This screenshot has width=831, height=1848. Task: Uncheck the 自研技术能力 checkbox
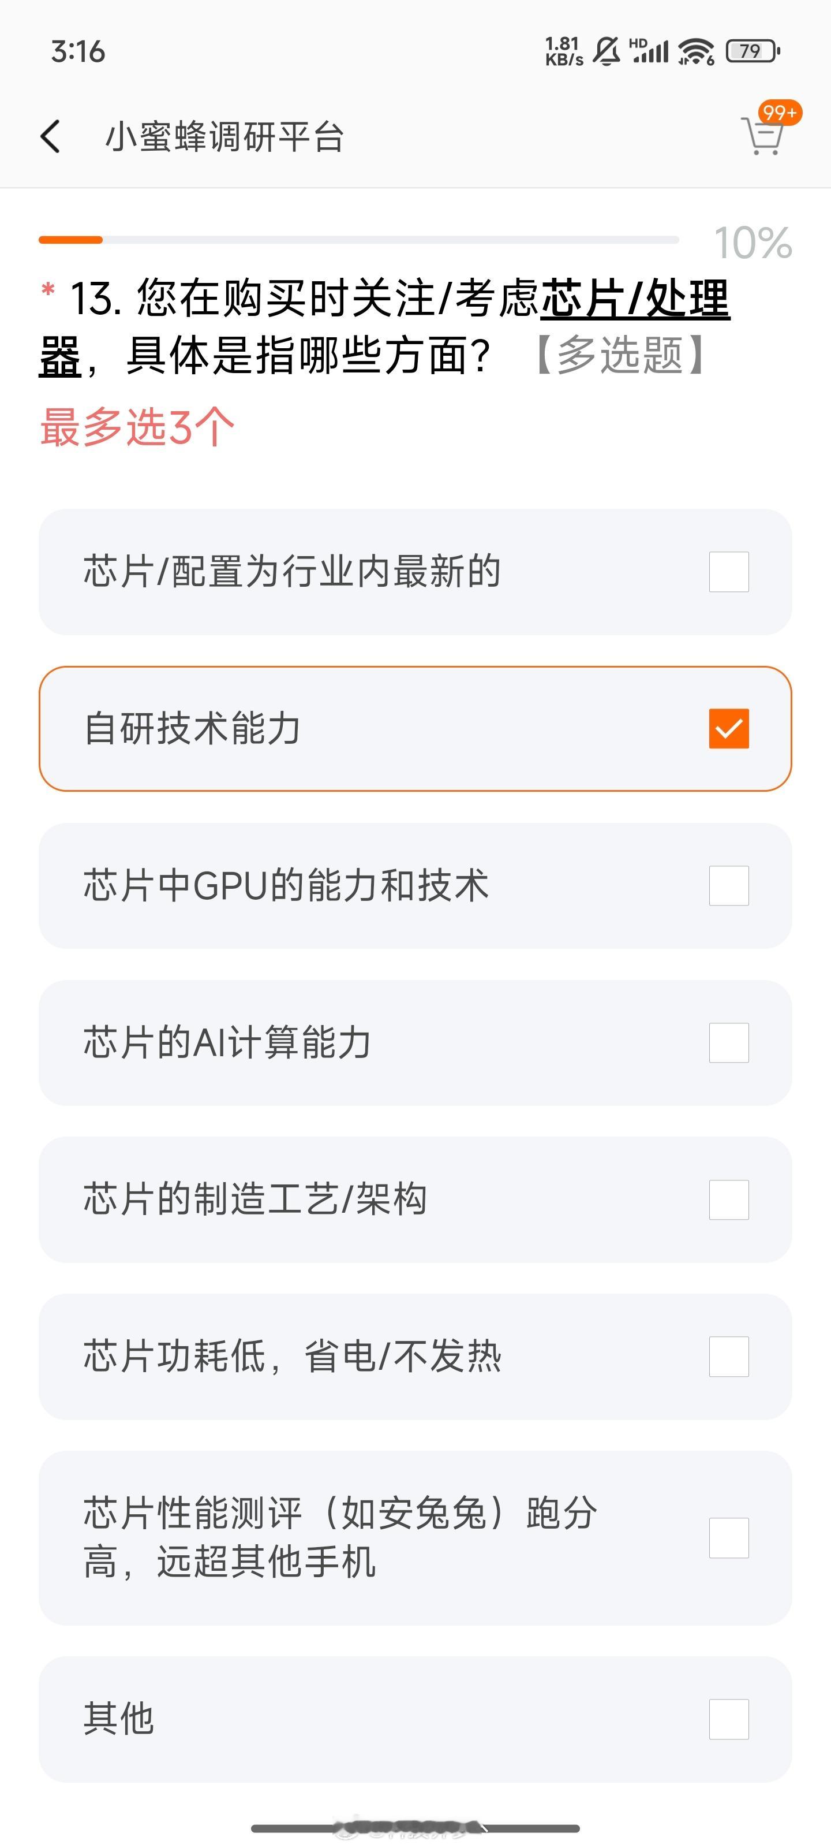point(728,728)
